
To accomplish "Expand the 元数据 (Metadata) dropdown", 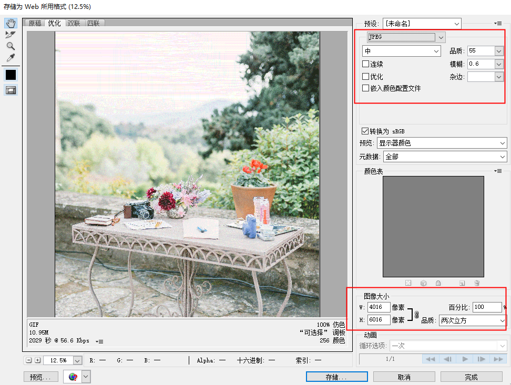I will [445, 157].
